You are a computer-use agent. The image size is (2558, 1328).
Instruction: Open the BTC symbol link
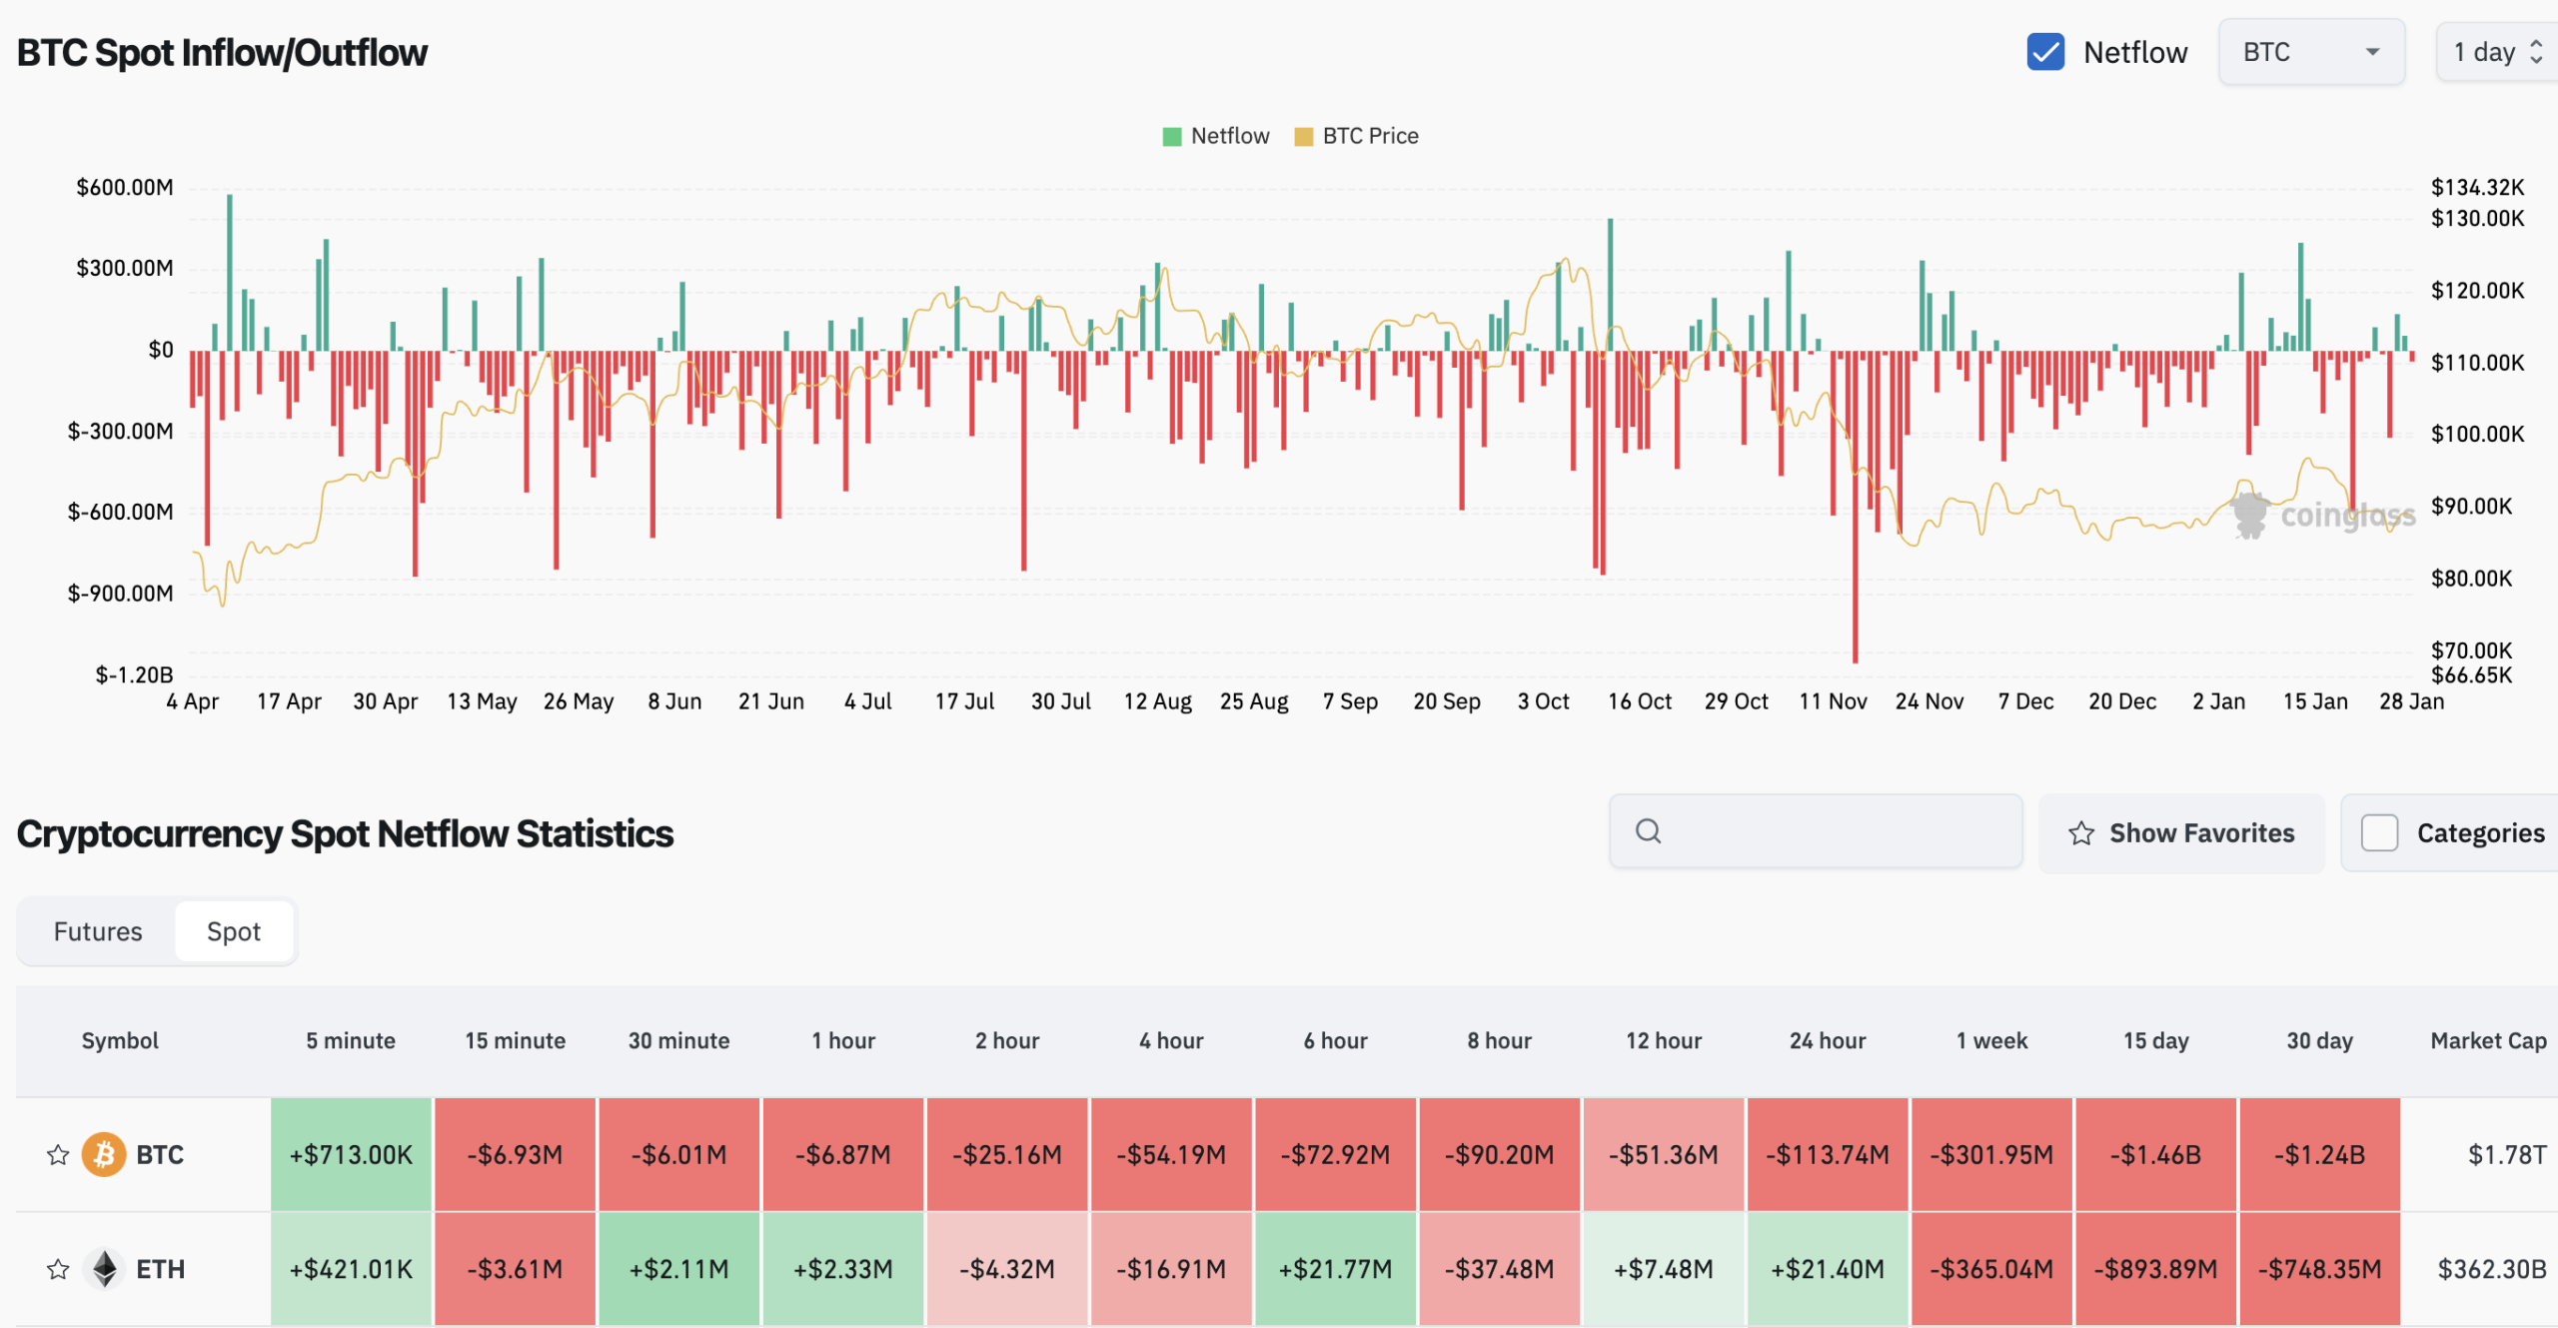coord(160,1155)
